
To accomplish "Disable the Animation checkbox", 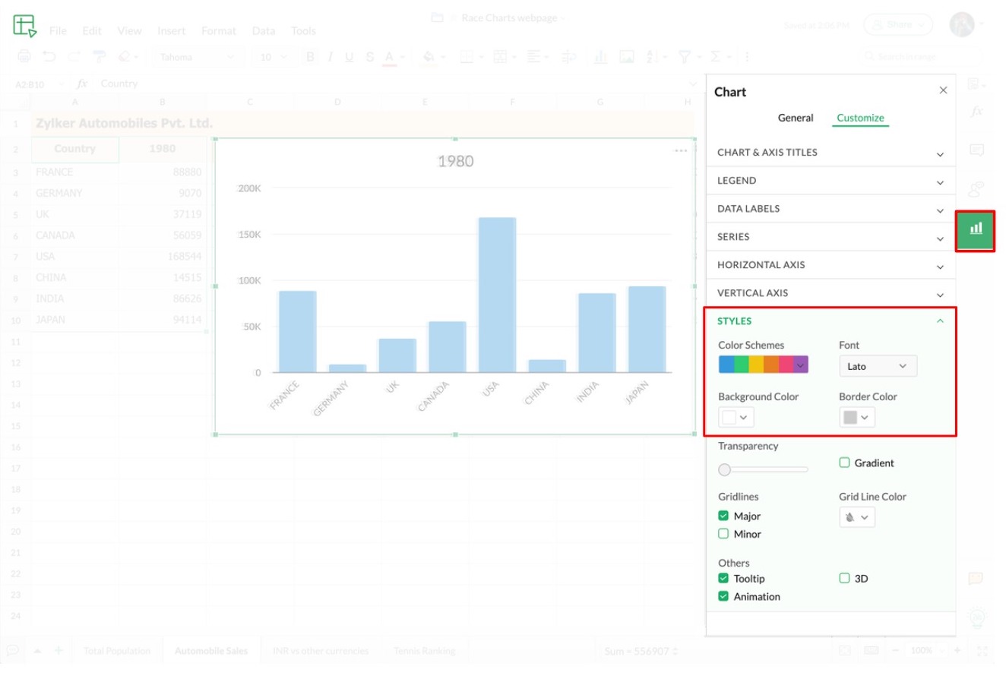I will pyautogui.click(x=723, y=596).
